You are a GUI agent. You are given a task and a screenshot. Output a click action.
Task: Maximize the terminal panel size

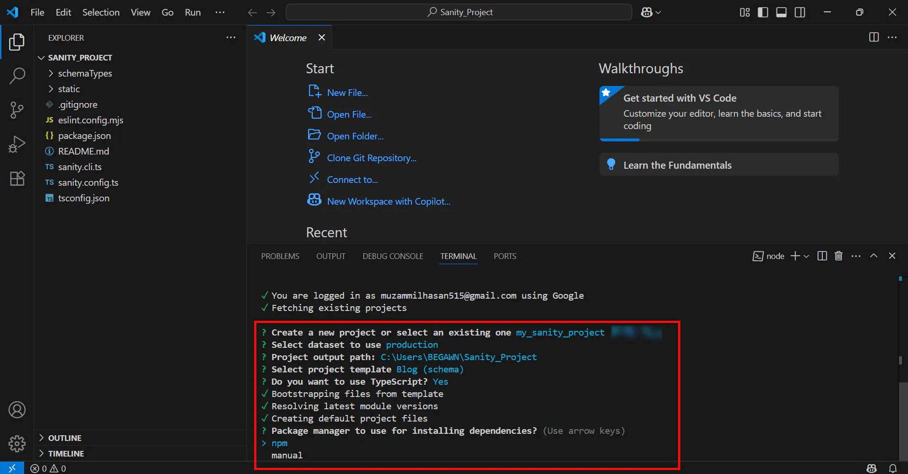pos(874,256)
